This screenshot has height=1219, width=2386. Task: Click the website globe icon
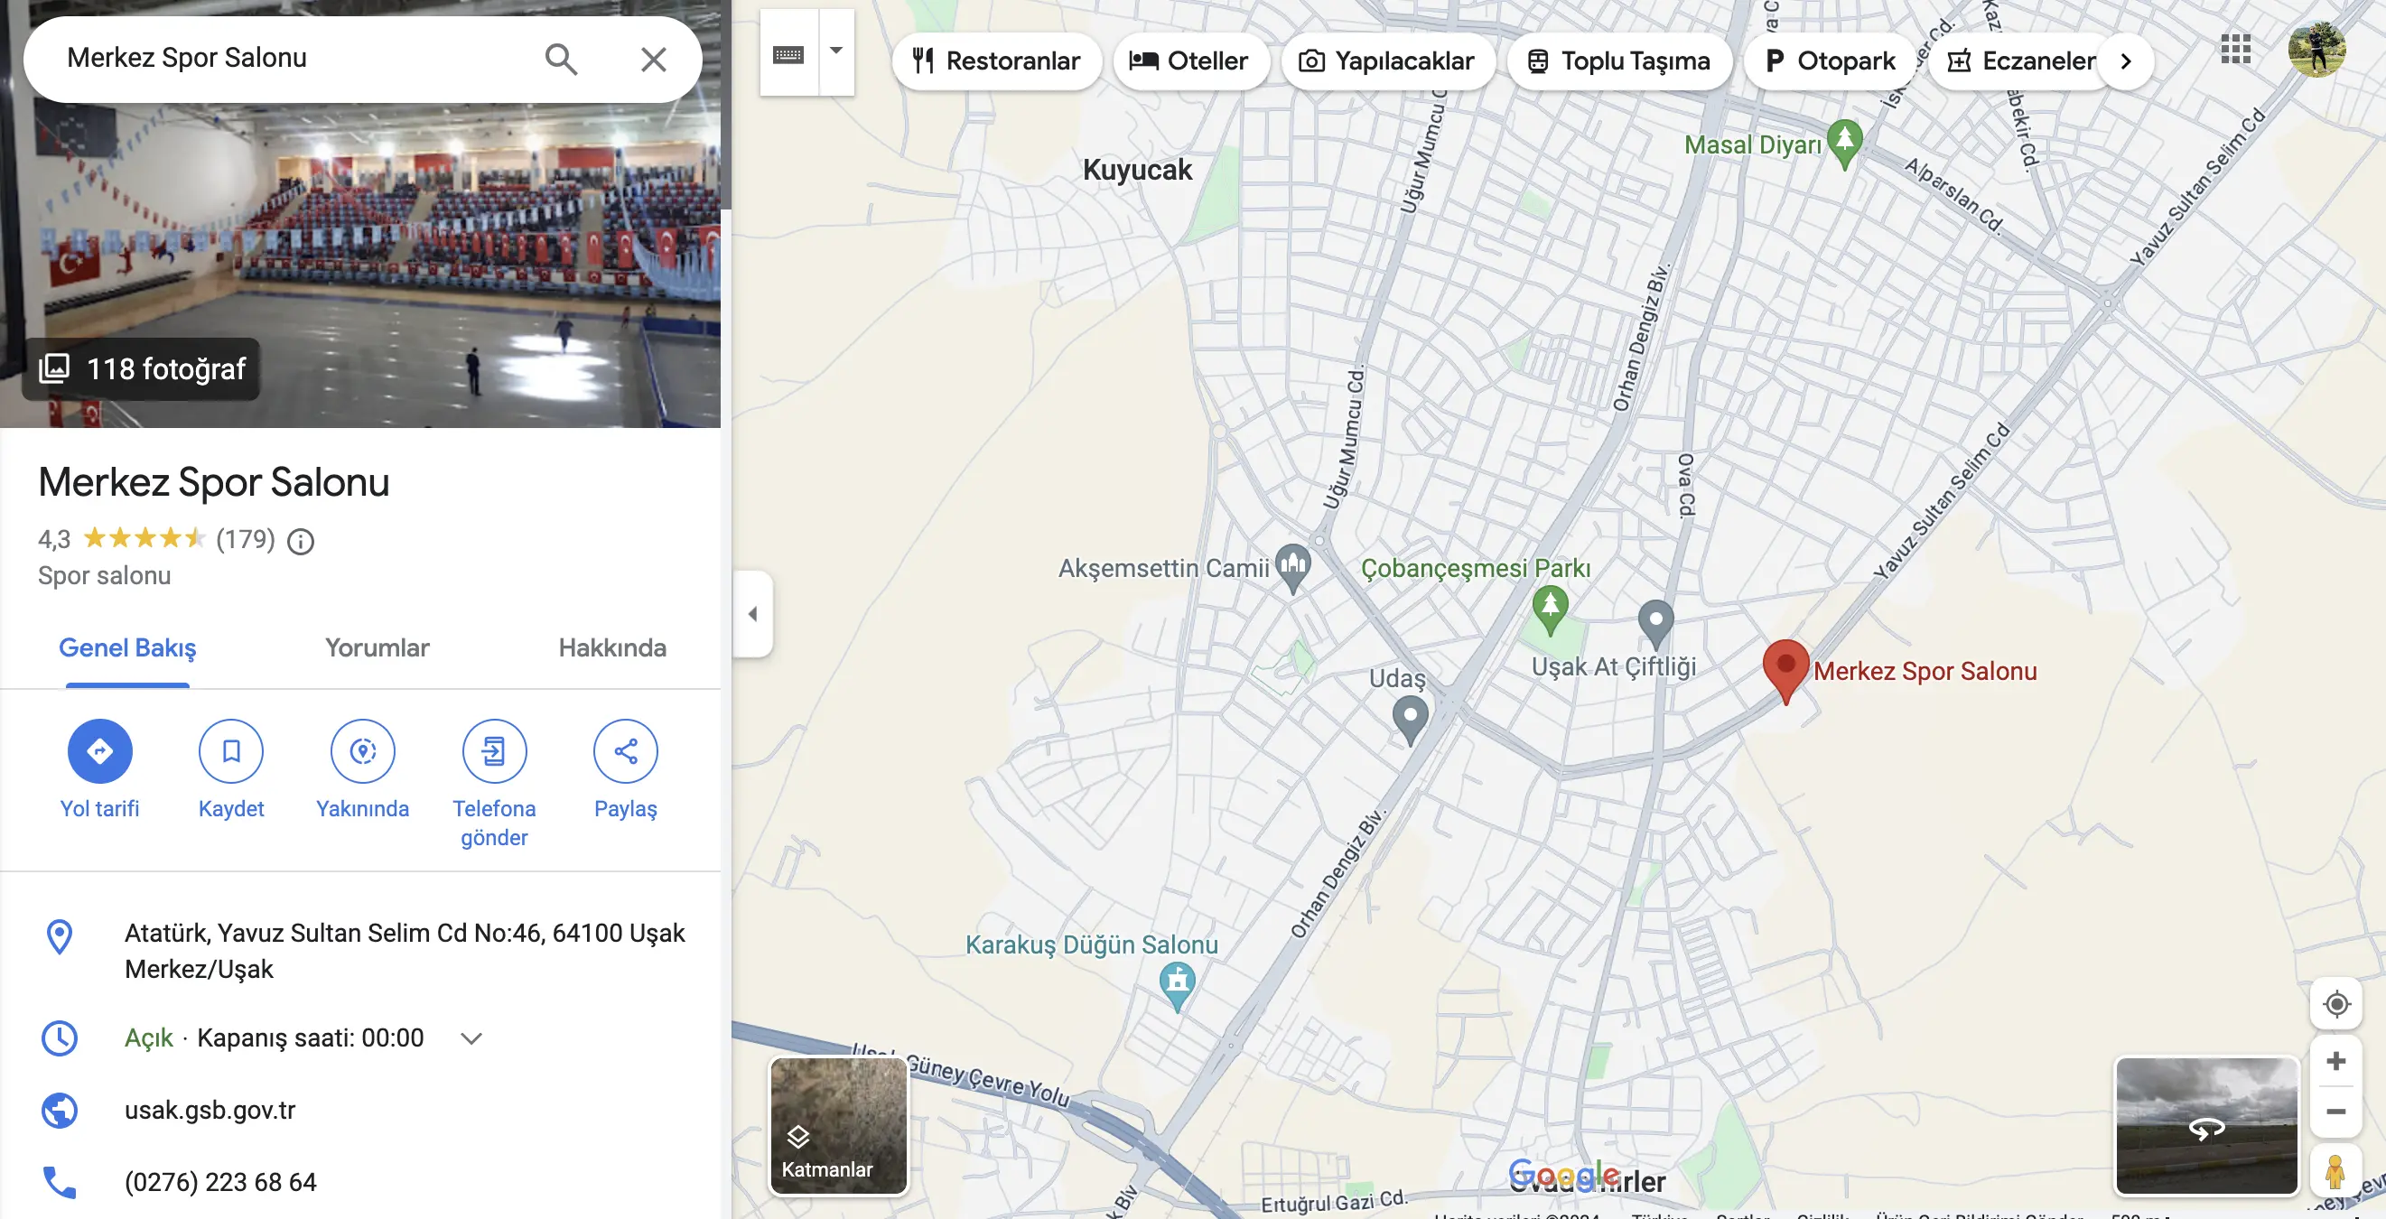(x=60, y=1111)
